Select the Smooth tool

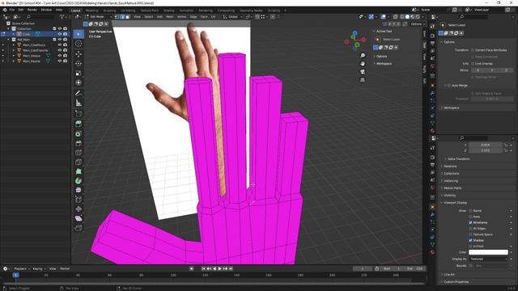pyautogui.click(x=79, y=190)
